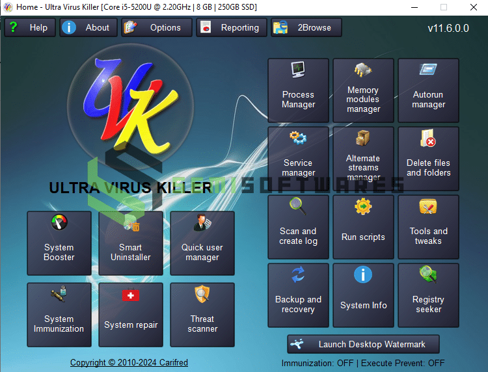Screen dimensions: 488x372
Task: Click the ULTRA VIRUS KILLER title text
Action: (130, 187)
